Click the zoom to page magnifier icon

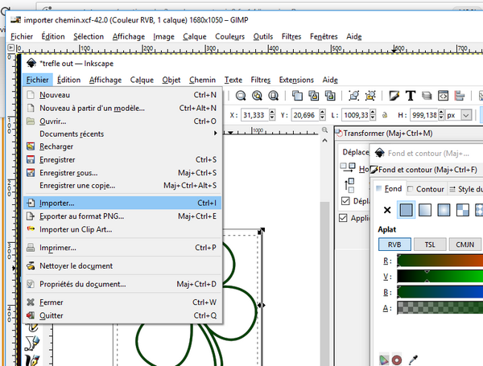[x=273, y=96]
